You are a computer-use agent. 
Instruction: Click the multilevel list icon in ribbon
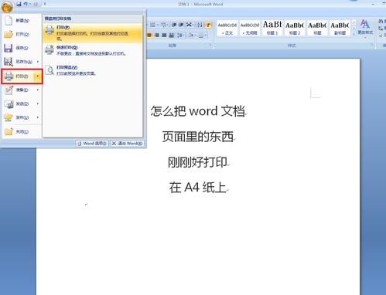(x=163, y=25)
